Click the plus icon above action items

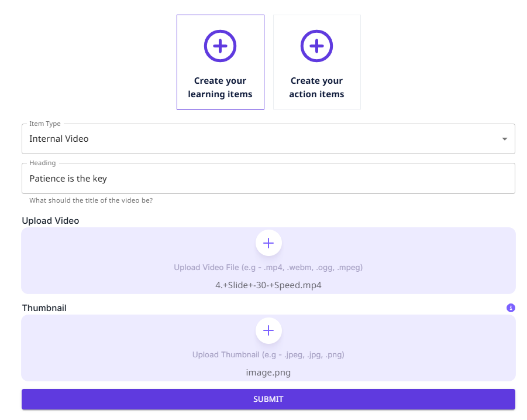point(316,45)
